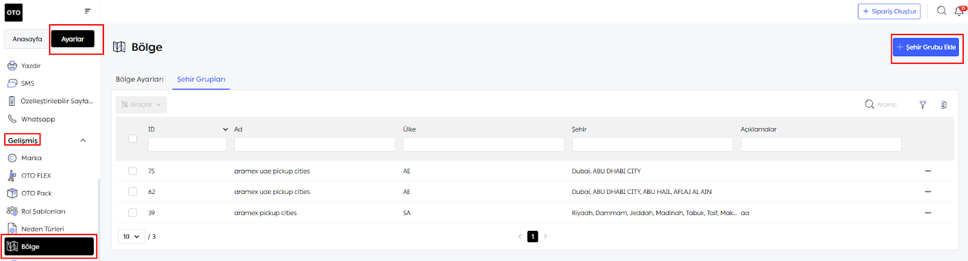Click the OTO logo icon
The image size is (968, 261).
click(14, 12)
